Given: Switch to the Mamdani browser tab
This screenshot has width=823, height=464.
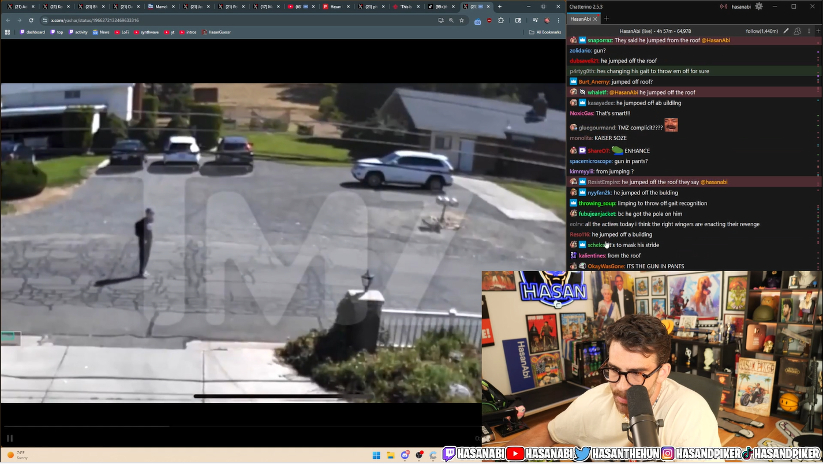Looking at the screenshot, I should pyautogui.click(x=161, y=6).
